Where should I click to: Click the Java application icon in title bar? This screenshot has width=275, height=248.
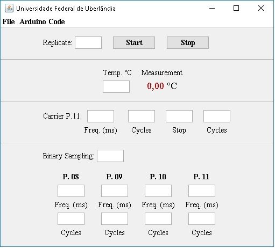click(9, 8)
